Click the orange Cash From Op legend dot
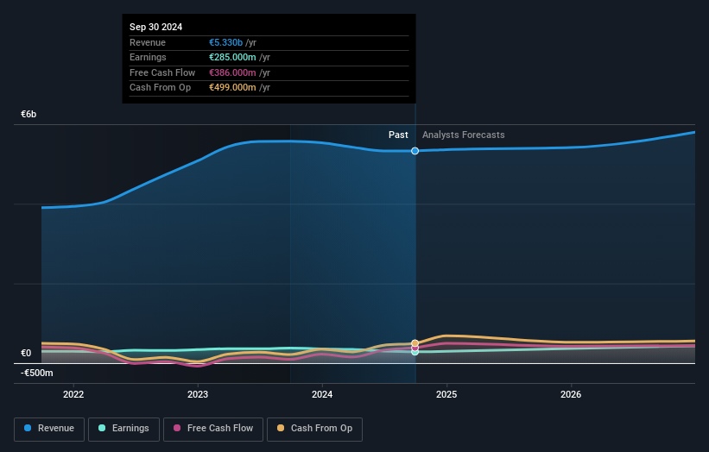This screenshot has height=452, width=709. 281,428
